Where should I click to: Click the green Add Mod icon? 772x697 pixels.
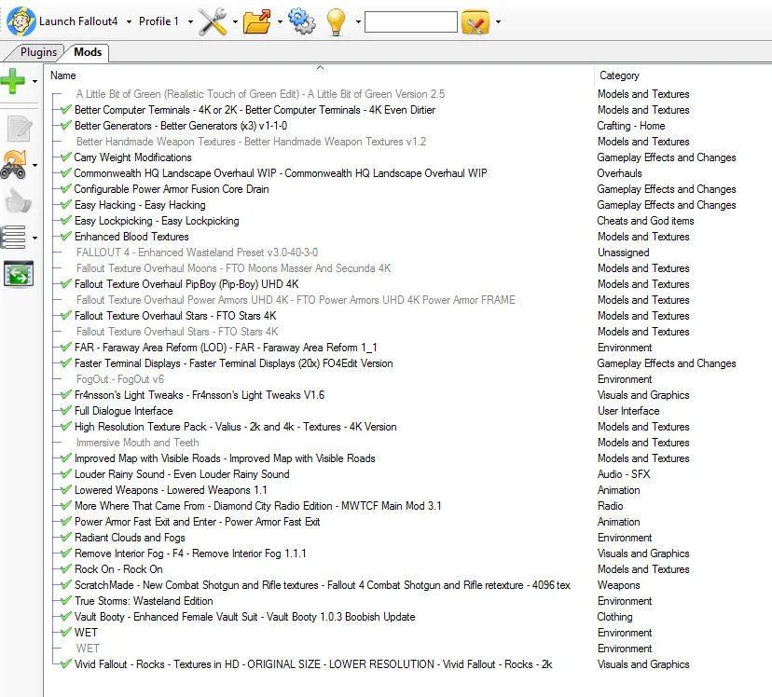pyautogui.click(x=15, y=81)
